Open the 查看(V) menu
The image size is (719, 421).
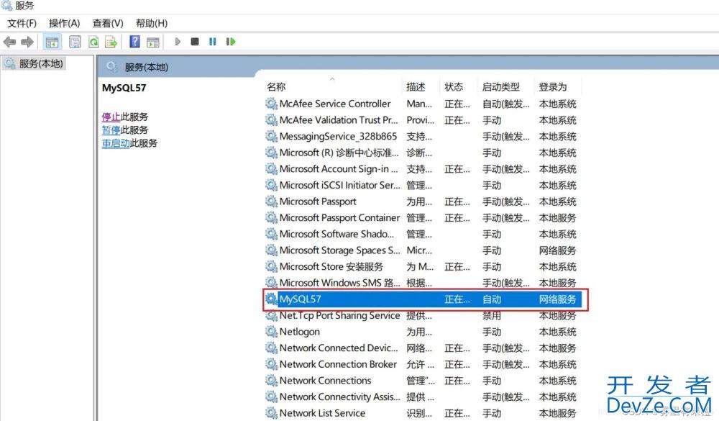tap(108, 23)
